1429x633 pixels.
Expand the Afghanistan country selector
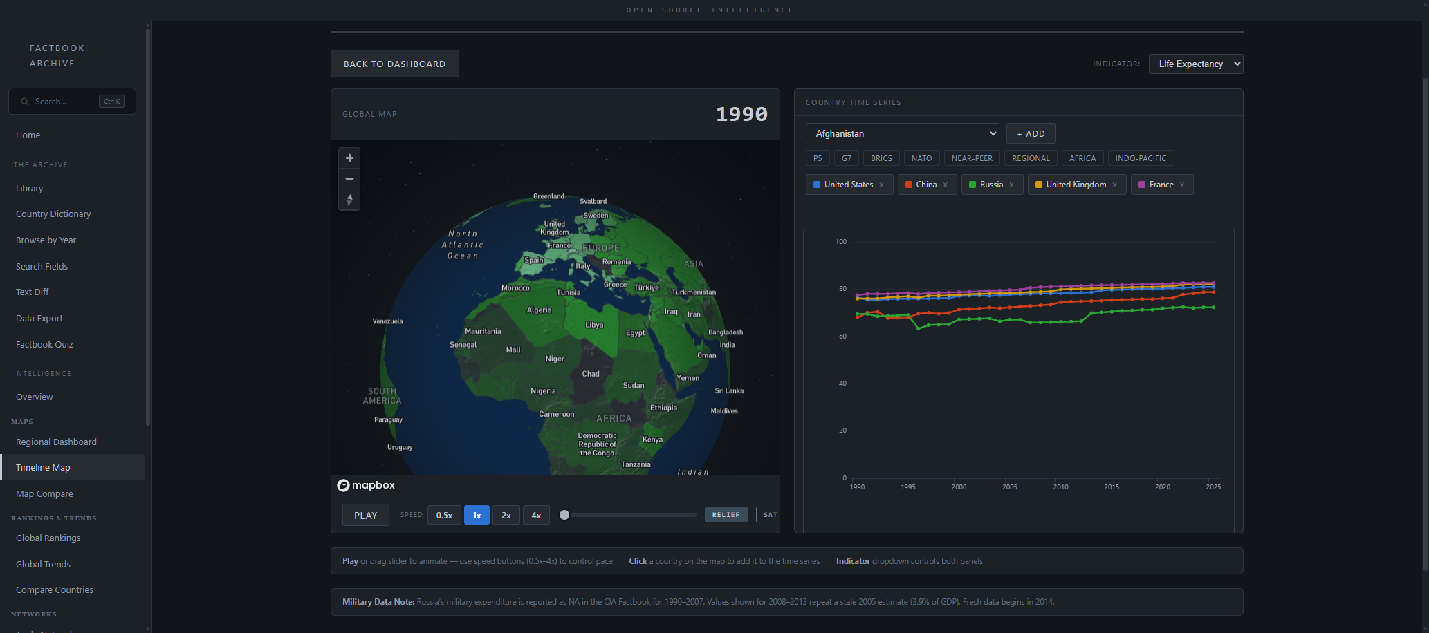tap(902, 134)
